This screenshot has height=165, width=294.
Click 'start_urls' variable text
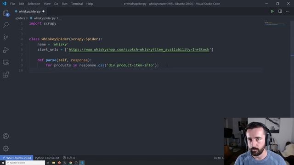tap(48, 49)
